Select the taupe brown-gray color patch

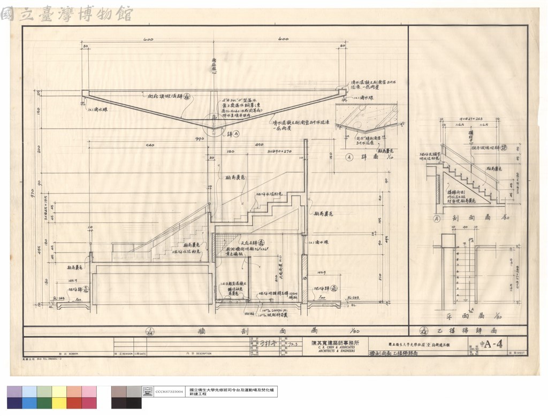[119, 391]
